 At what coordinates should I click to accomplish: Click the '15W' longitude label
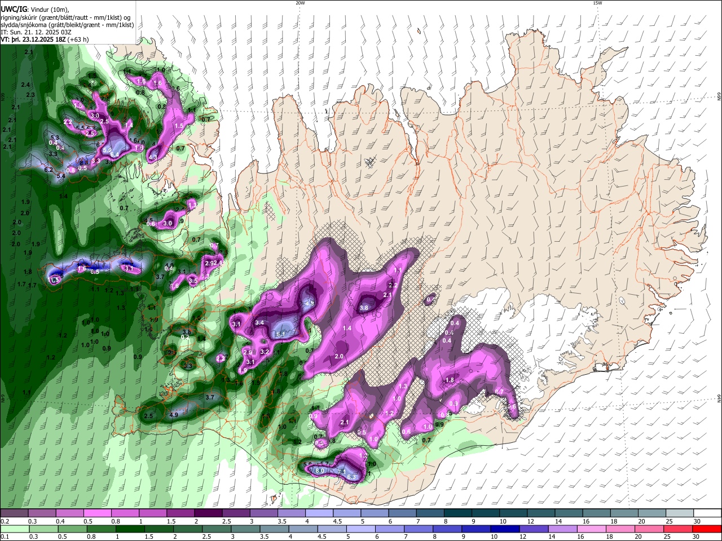click(597, 3)
